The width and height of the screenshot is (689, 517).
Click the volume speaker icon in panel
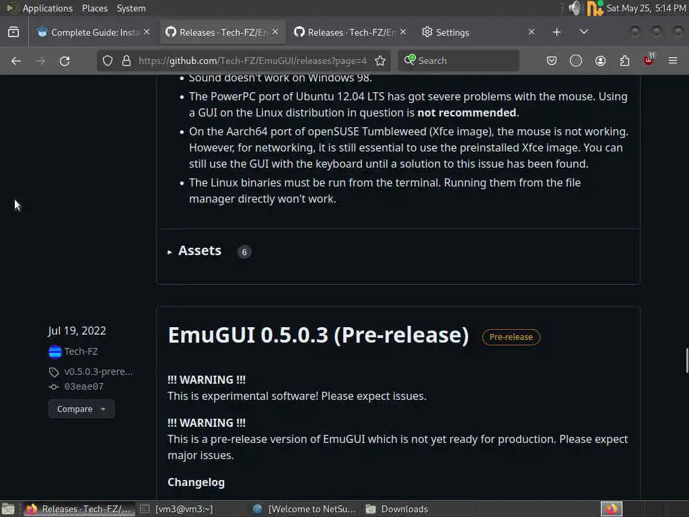click(x=575, y=8)
